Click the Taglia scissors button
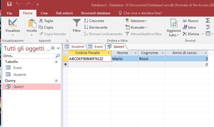 click(x=46, y=21)
